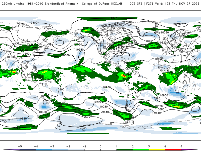Click the '10080' label over Alaska

pos(87,28)
